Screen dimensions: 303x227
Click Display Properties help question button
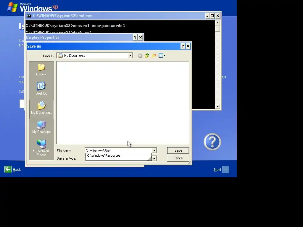[x=135, y=37]
